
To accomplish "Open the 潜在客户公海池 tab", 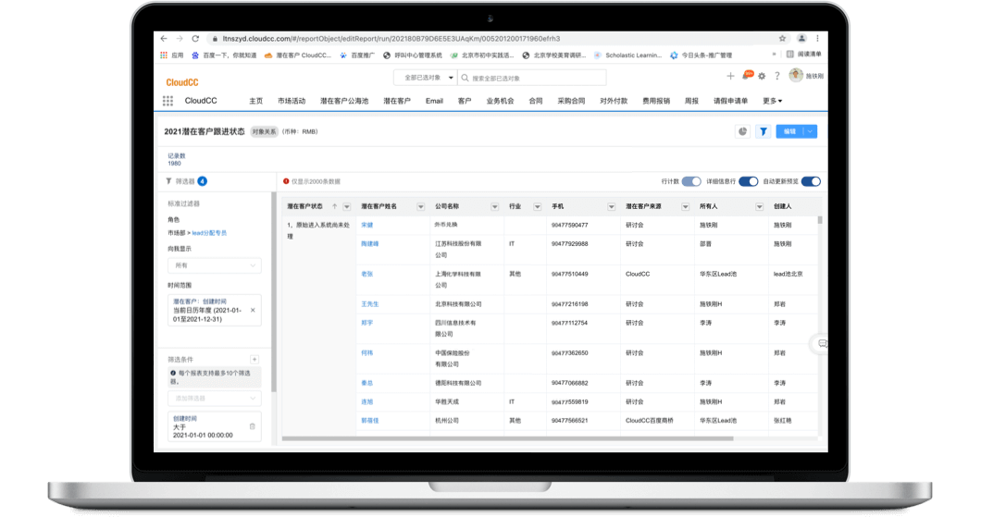I will (x=344, y=101).
